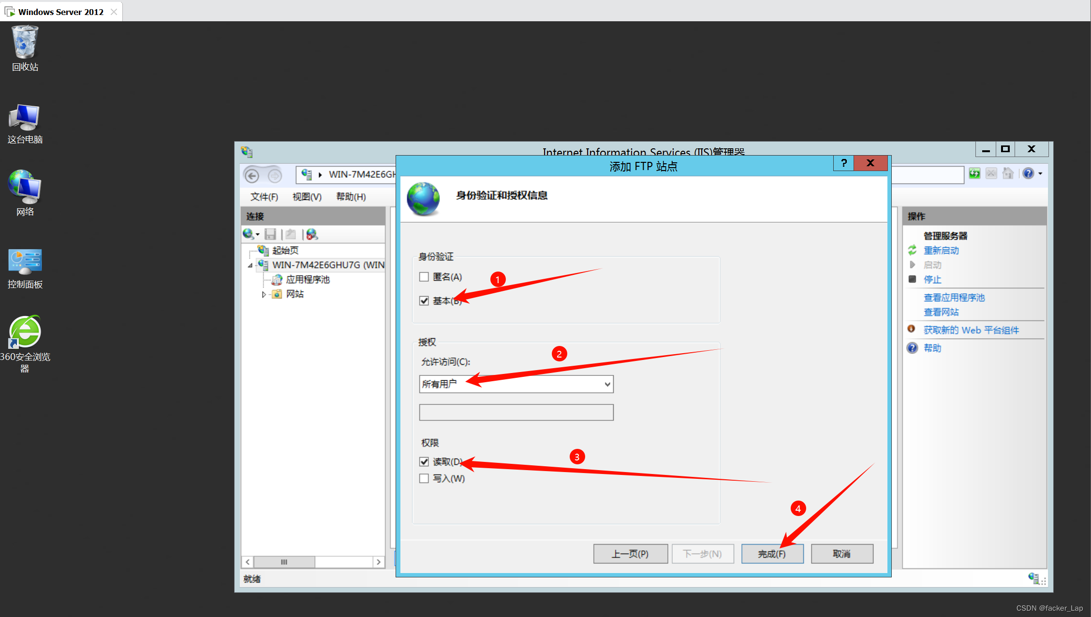The width and height of the screenshot is (1091, 617).
Task: Collapse the WIN-7M42E6GHU7G server node
Action: [251, 265]
